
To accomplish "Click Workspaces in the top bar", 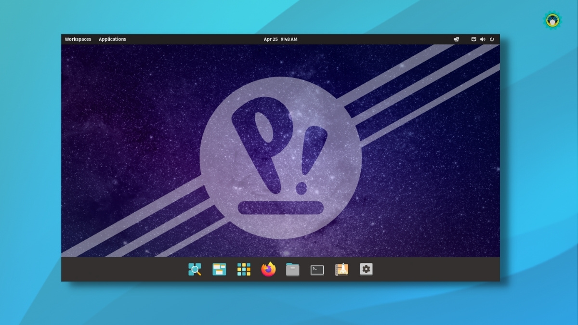I will pos(78,39).
